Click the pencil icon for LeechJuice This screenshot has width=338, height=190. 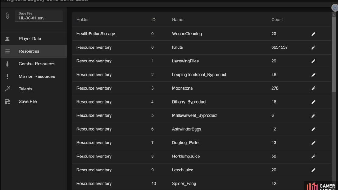coord(313,170)
